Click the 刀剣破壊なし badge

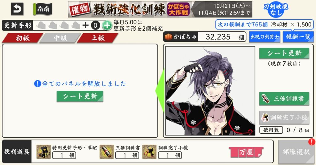[x=276, y=10]
